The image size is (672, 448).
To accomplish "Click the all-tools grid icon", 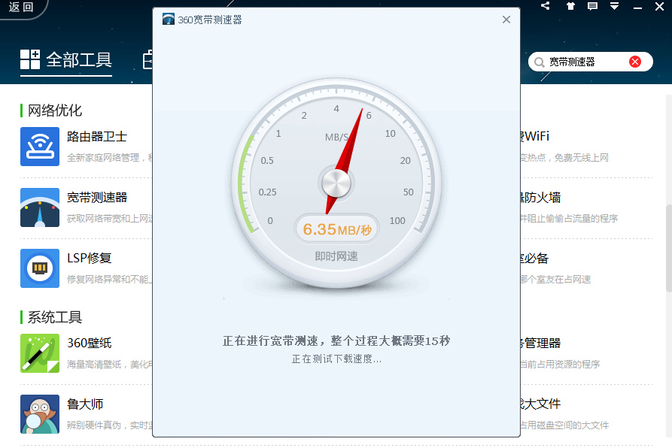I will (x=30, y=59).
